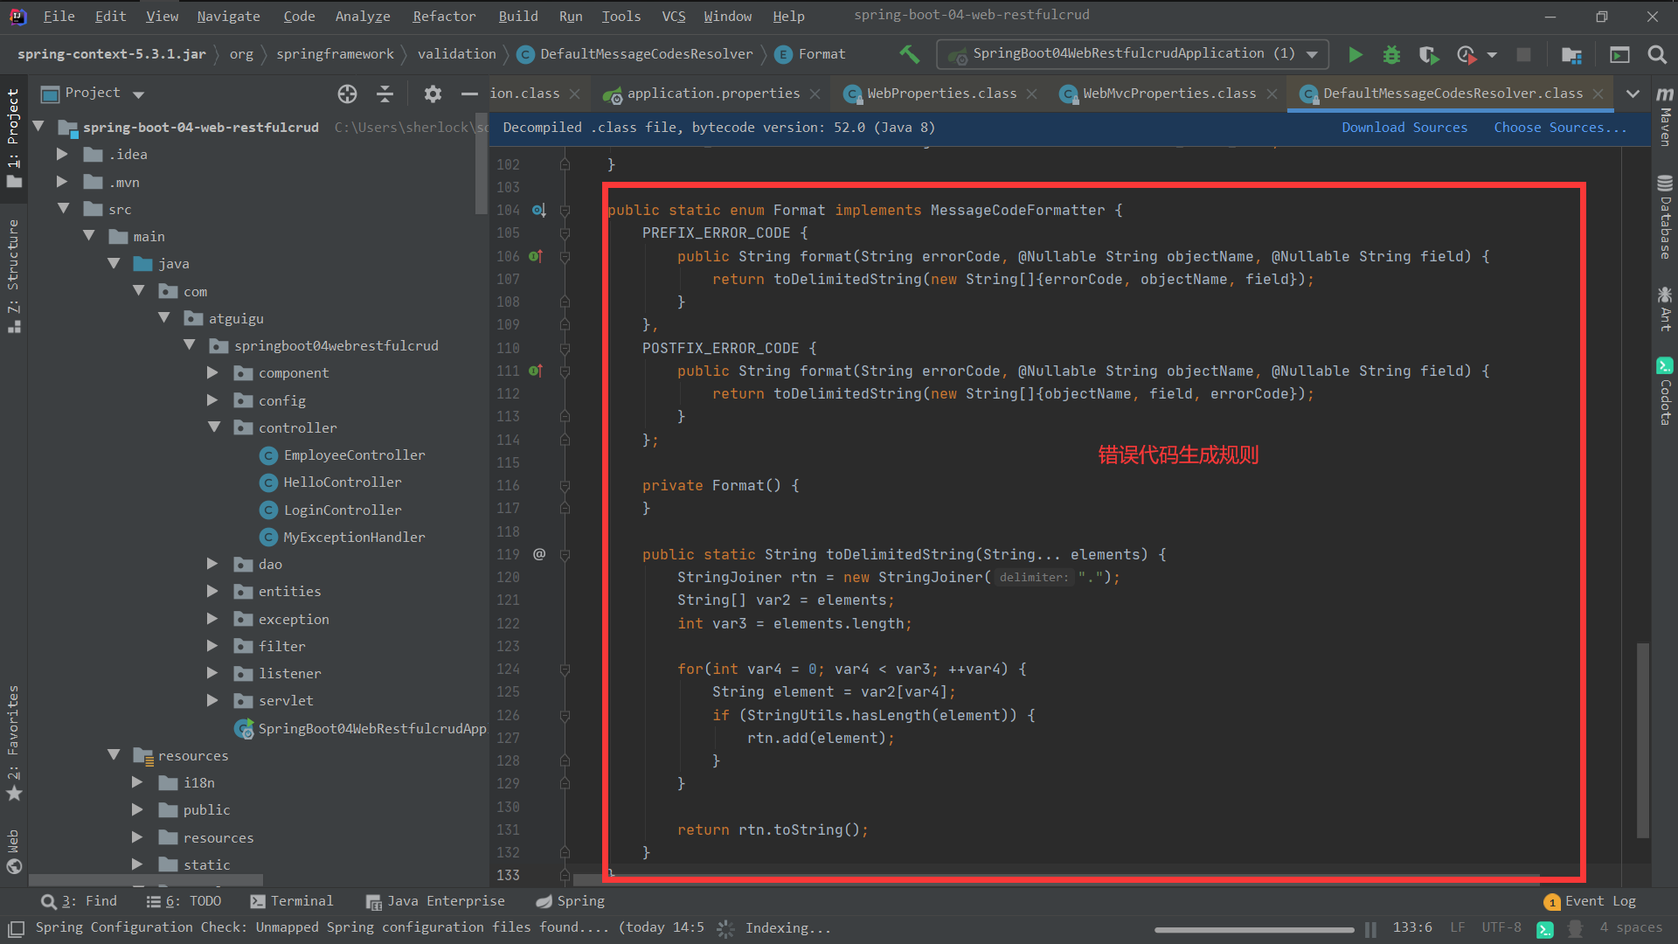Viewport: 1678px width, 944px height.
Task: Open Search Everywhere magnifier icon
Action: [x=1656, y=54]
